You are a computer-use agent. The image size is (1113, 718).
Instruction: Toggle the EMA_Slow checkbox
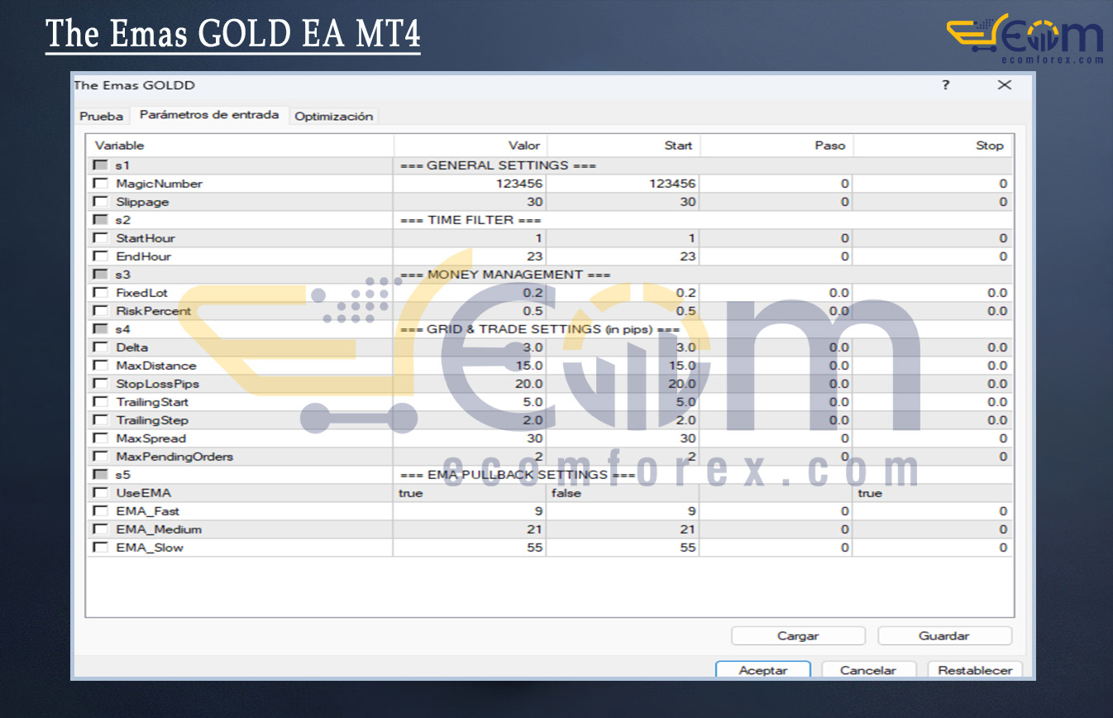click(x=101, y=548)
